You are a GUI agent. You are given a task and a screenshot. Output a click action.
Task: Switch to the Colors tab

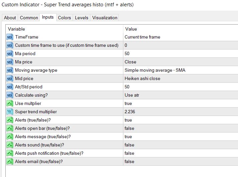pyautogui.click(x=64, y=18)
